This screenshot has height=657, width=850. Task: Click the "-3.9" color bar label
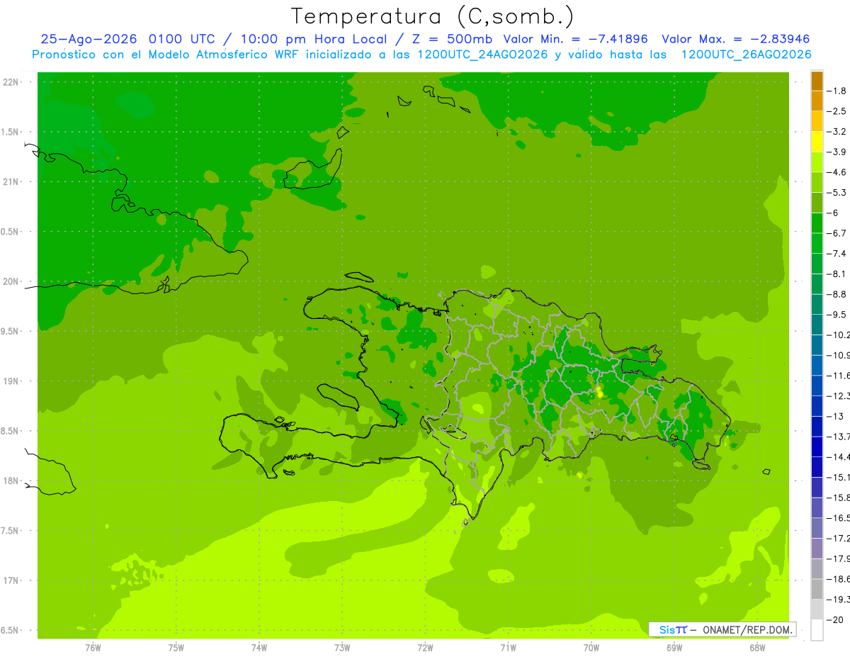click(838, 152)
